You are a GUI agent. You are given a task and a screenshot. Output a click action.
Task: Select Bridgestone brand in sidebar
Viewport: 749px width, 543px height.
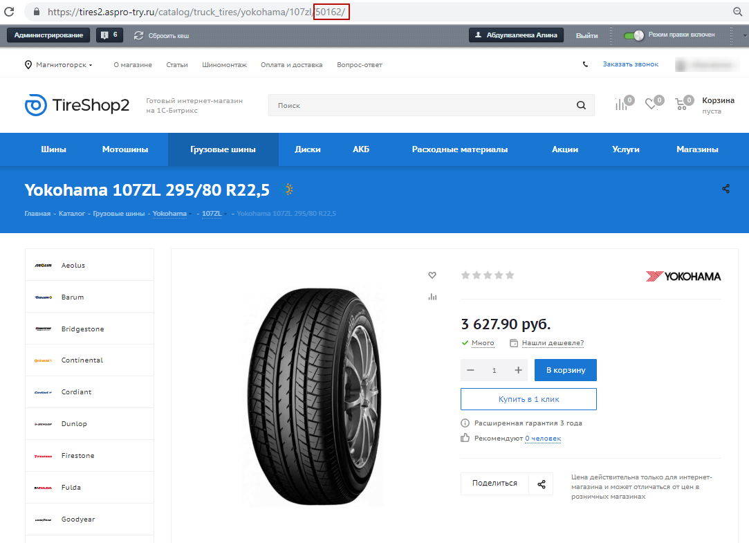(x=89, y=329)
